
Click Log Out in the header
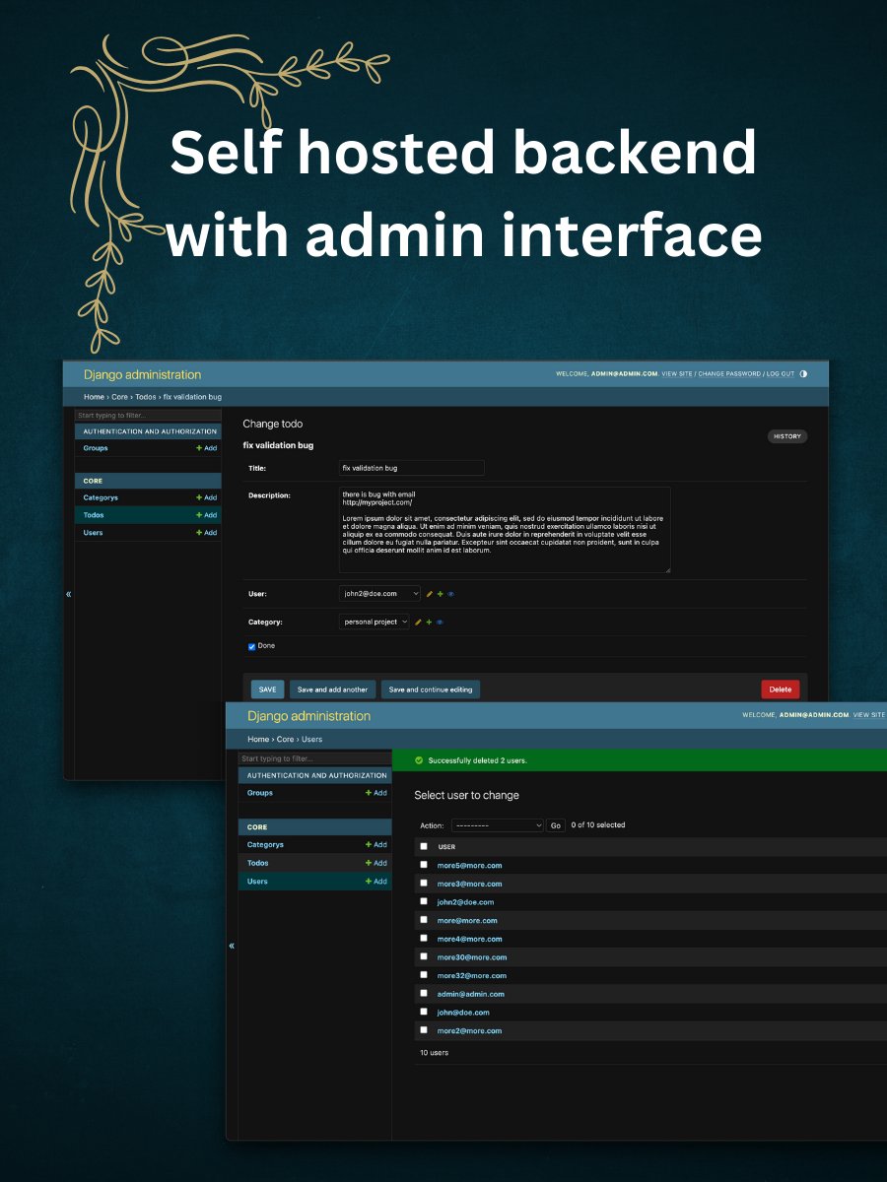point(780,374)
